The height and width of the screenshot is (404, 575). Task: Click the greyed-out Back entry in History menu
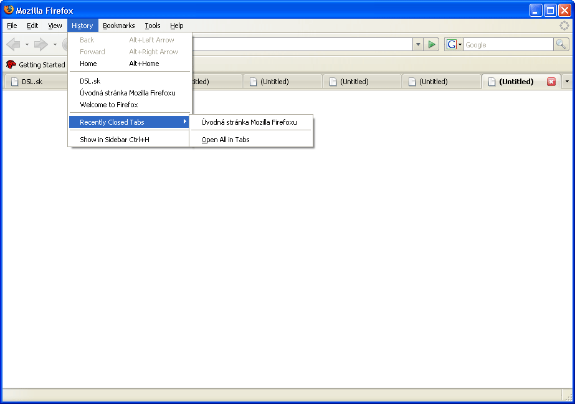130,40
